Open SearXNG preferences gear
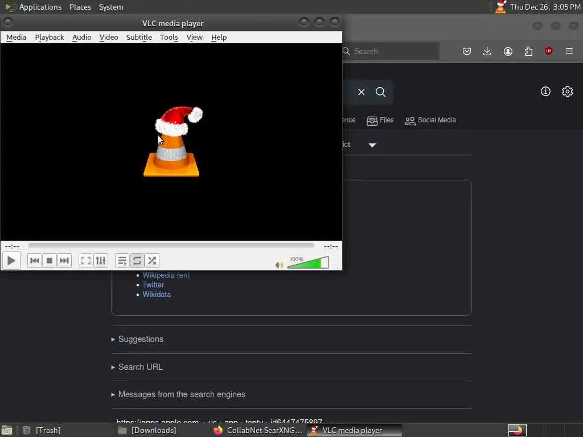This screenshot has height=437, width=583. [x=568, y=92]
